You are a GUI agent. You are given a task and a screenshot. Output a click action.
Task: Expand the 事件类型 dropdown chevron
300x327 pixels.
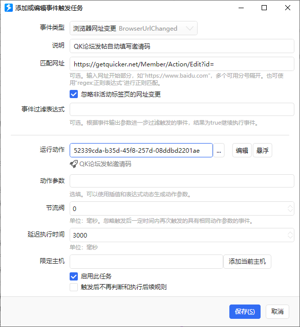[189, 28]
